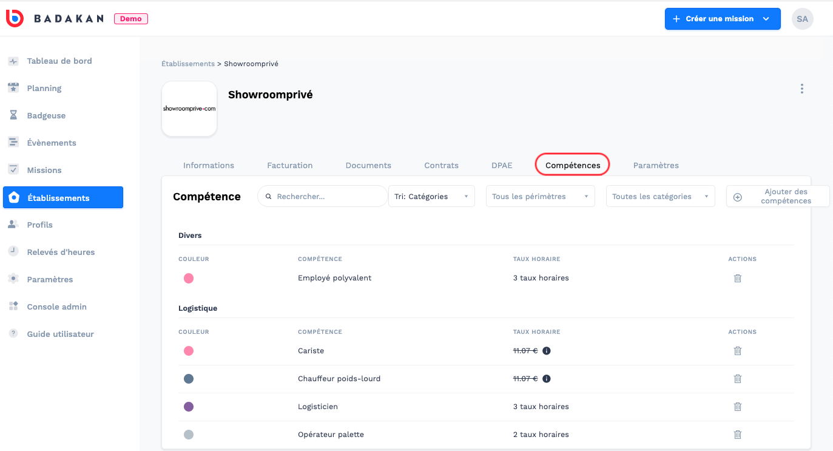The image size is (833, 451).
Task: Open Évènements in the sidebar
Action: [52, 143]
